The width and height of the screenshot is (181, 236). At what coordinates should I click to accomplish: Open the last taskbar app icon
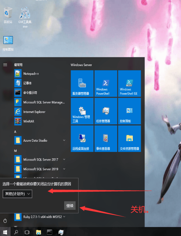(61, 232)
